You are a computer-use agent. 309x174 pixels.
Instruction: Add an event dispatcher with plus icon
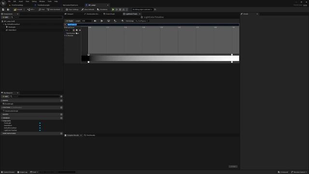pos(61,133)
